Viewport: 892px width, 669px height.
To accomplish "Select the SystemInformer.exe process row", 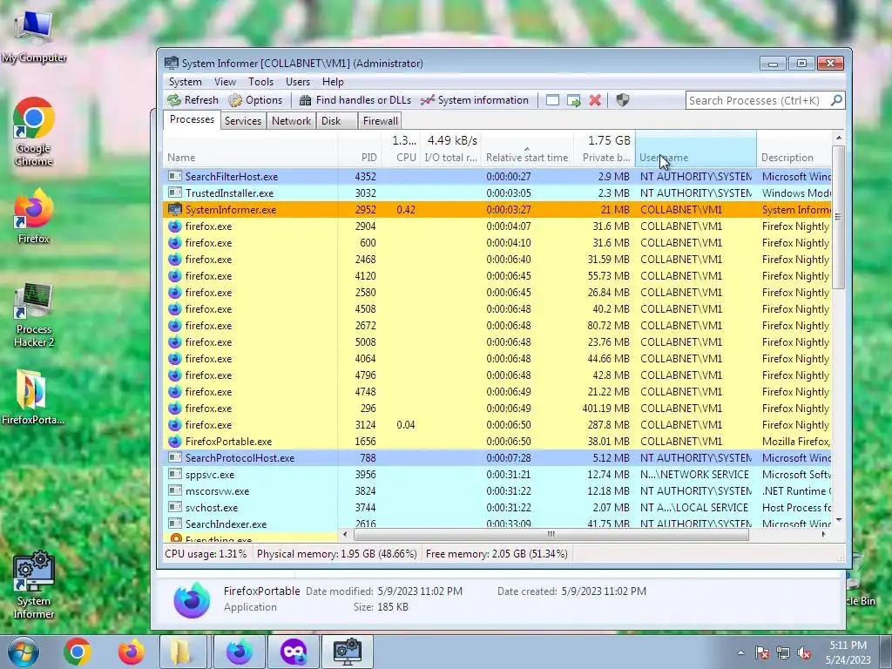I will click(497, 209).
